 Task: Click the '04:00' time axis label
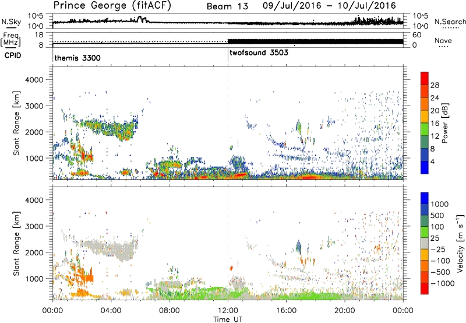point(111,311)
